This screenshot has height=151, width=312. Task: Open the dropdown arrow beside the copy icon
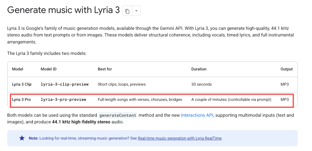point(136,11)
